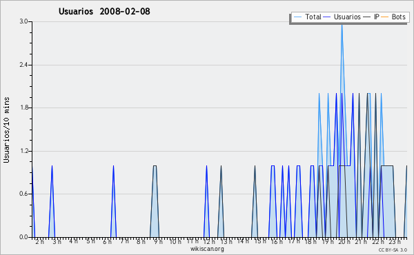The image size is (414, 255).
Task: Click the y-axis value 0.0
Action: pyautogui.click(x=23, y=237)
